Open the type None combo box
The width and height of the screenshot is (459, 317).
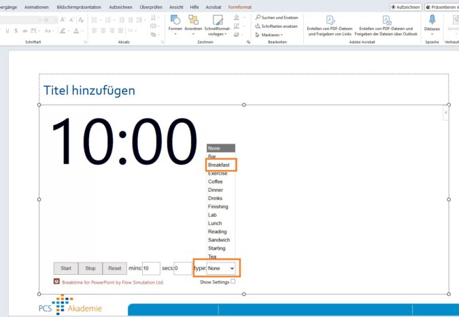[x=221, y=268]
